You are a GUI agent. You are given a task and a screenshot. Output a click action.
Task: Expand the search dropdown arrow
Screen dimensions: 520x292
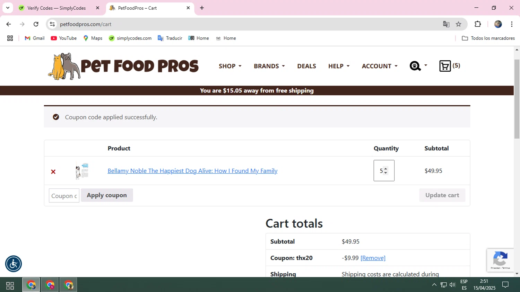coord(426,65)
